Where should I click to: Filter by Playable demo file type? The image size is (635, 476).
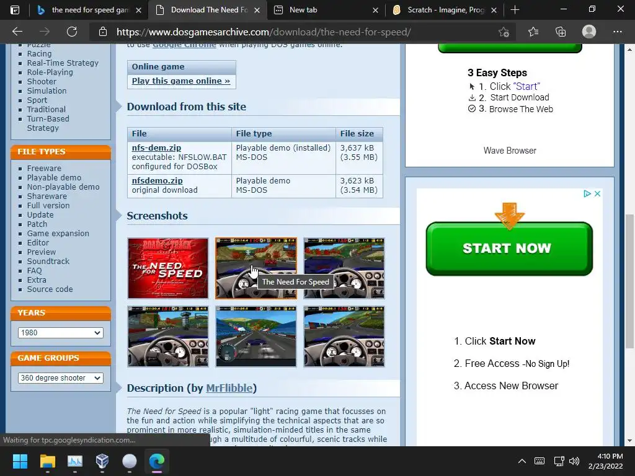(x=54, y=178)
